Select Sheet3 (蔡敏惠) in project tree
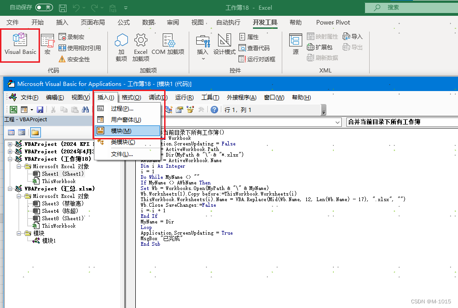 point(62,203)
